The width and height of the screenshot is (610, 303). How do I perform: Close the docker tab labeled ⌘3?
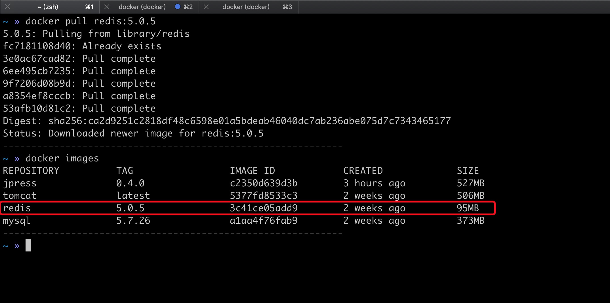coord(206,7)
